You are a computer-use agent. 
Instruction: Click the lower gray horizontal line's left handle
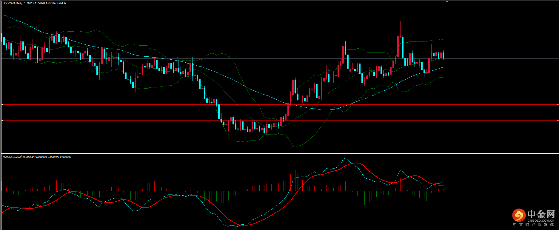coord(2,121)
